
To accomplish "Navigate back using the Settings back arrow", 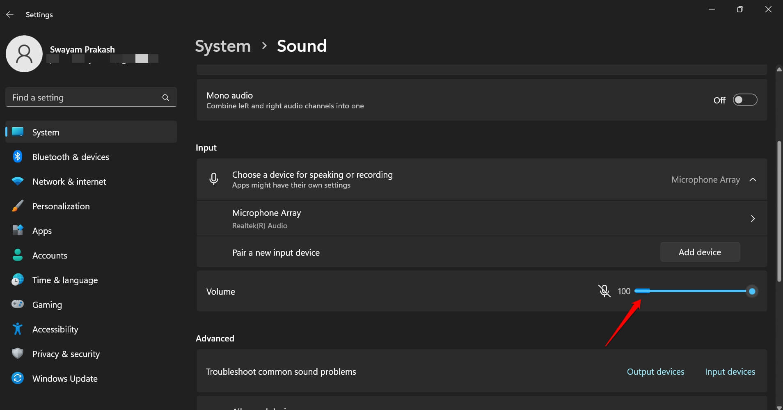I will (10, 14).
